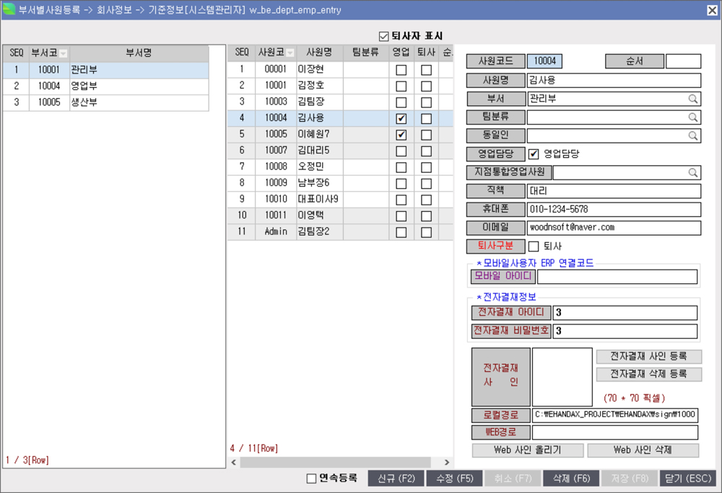722x493 pixels.
Task: Click the 순서 input field
Action: click(683, 61)
